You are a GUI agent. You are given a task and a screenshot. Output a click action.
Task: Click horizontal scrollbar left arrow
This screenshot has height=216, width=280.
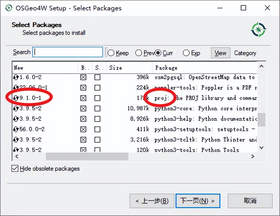coord(17,156)
